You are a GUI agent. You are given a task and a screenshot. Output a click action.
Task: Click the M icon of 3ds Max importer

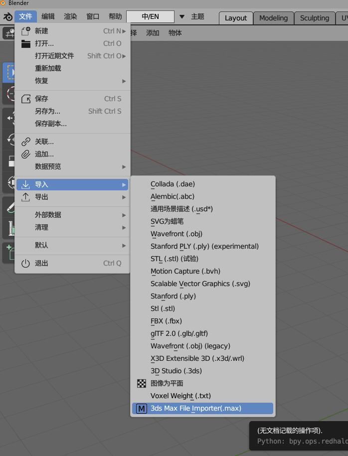142,409
